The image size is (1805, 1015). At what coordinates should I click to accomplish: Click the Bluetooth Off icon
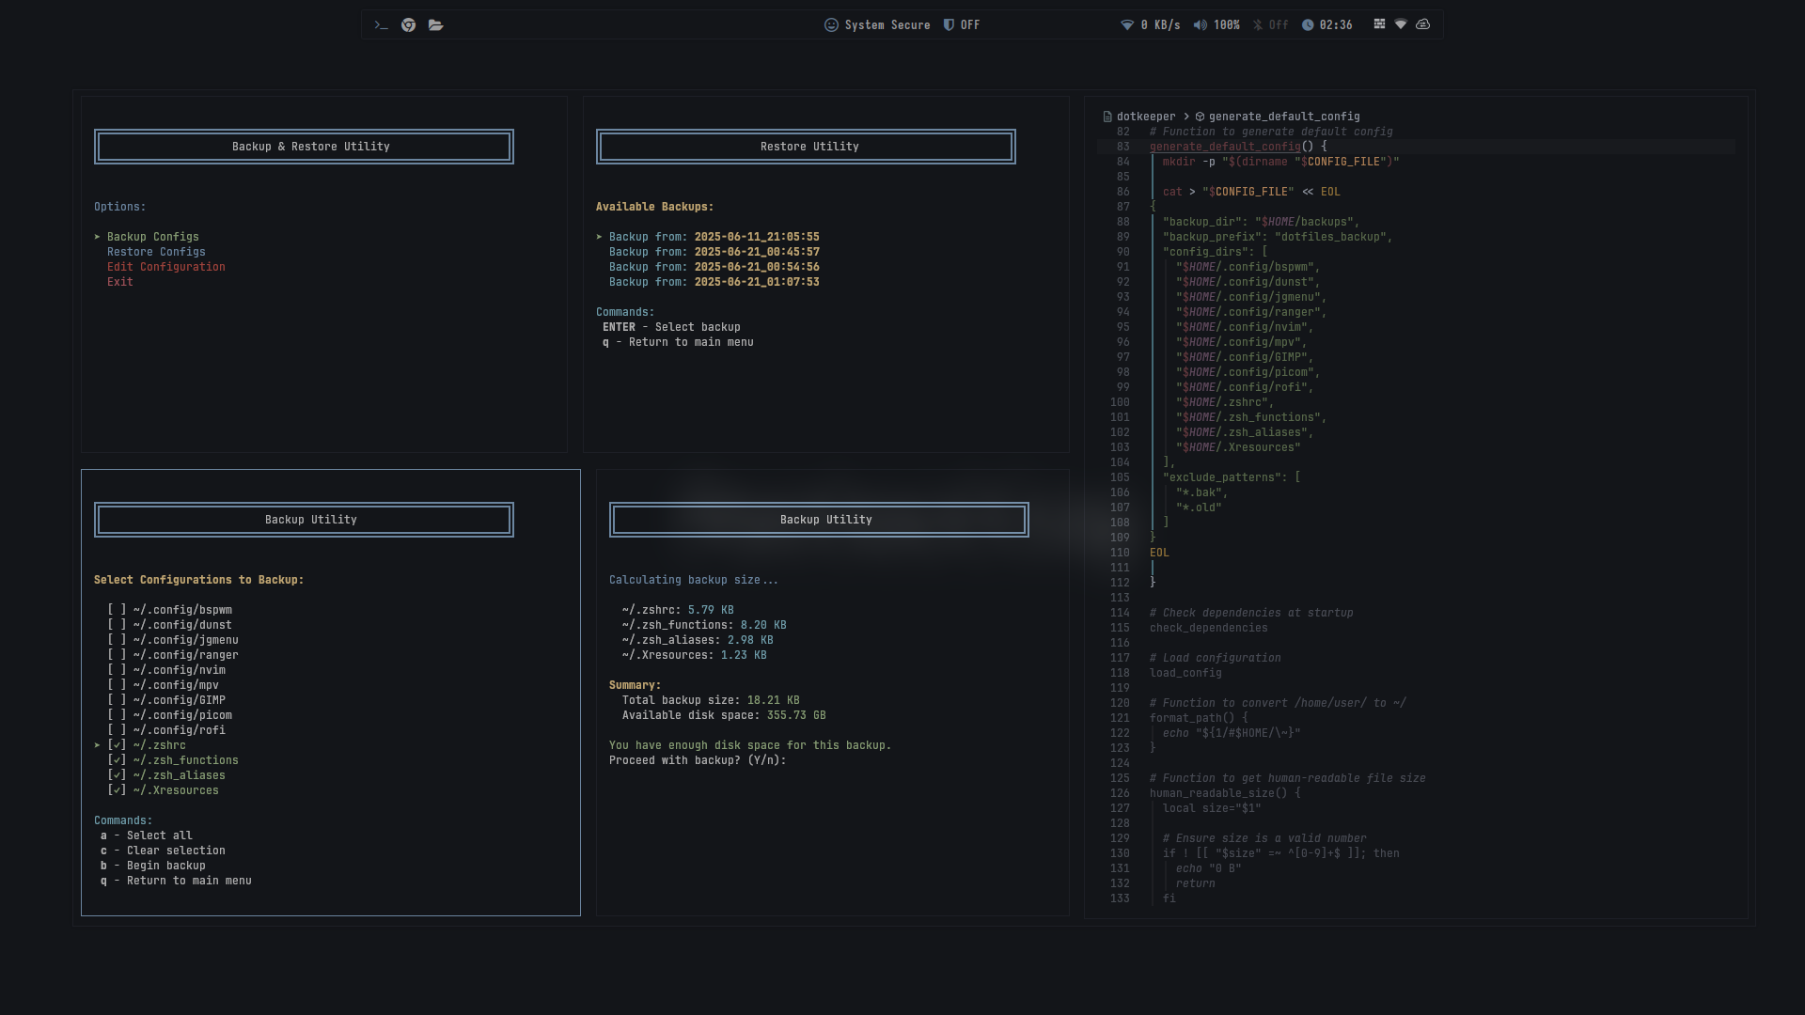[x=1258, y=25]
